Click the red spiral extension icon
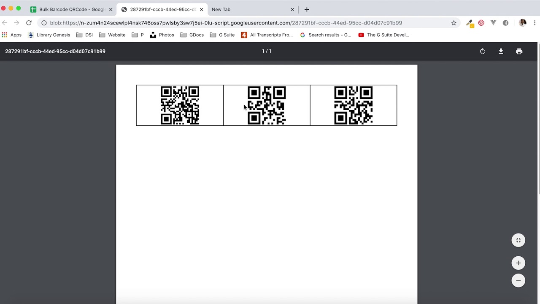The width and height of the screenshot is (540, 304). tap(481, 23)
